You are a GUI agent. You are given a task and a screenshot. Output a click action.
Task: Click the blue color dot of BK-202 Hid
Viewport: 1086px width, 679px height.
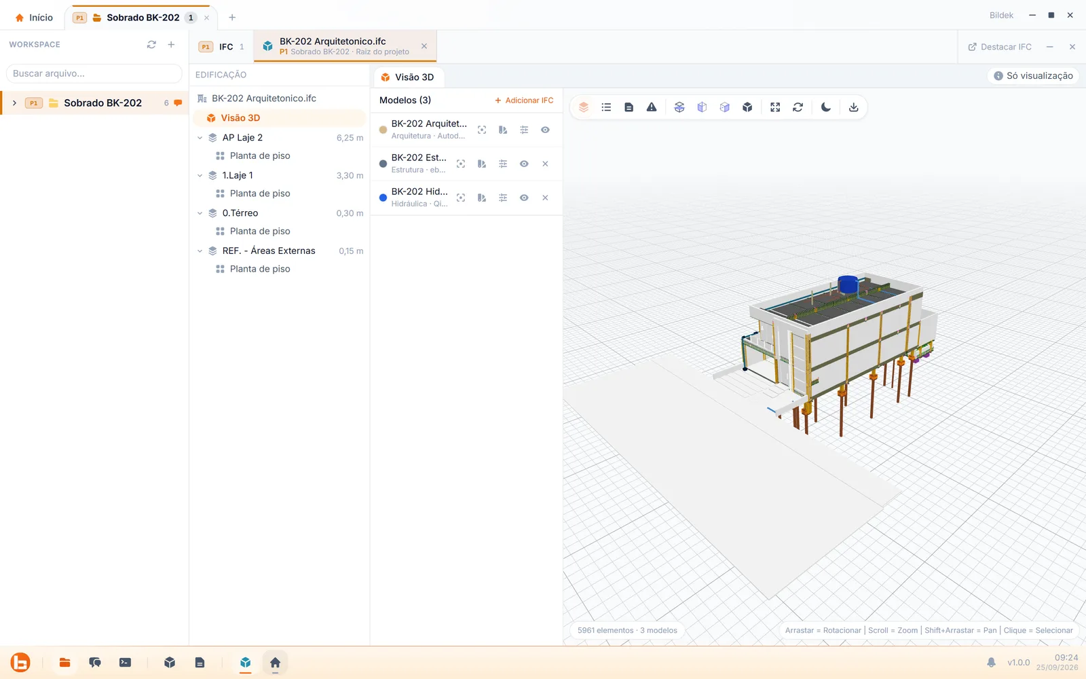383,198
